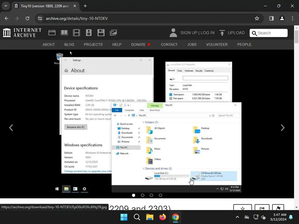Reload the page
This screenshot has width=299, height=224.
(27, 18)
